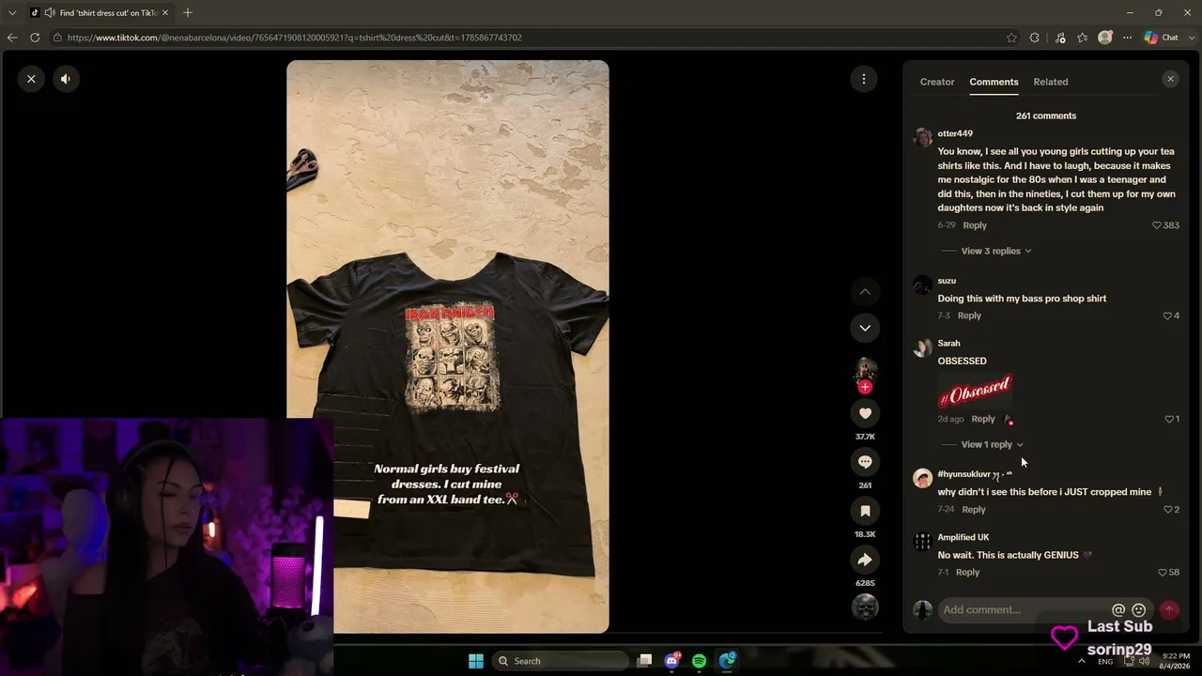Expand View 3 replies
Viewport: 1202px width, 676px height.
[996, 251]
